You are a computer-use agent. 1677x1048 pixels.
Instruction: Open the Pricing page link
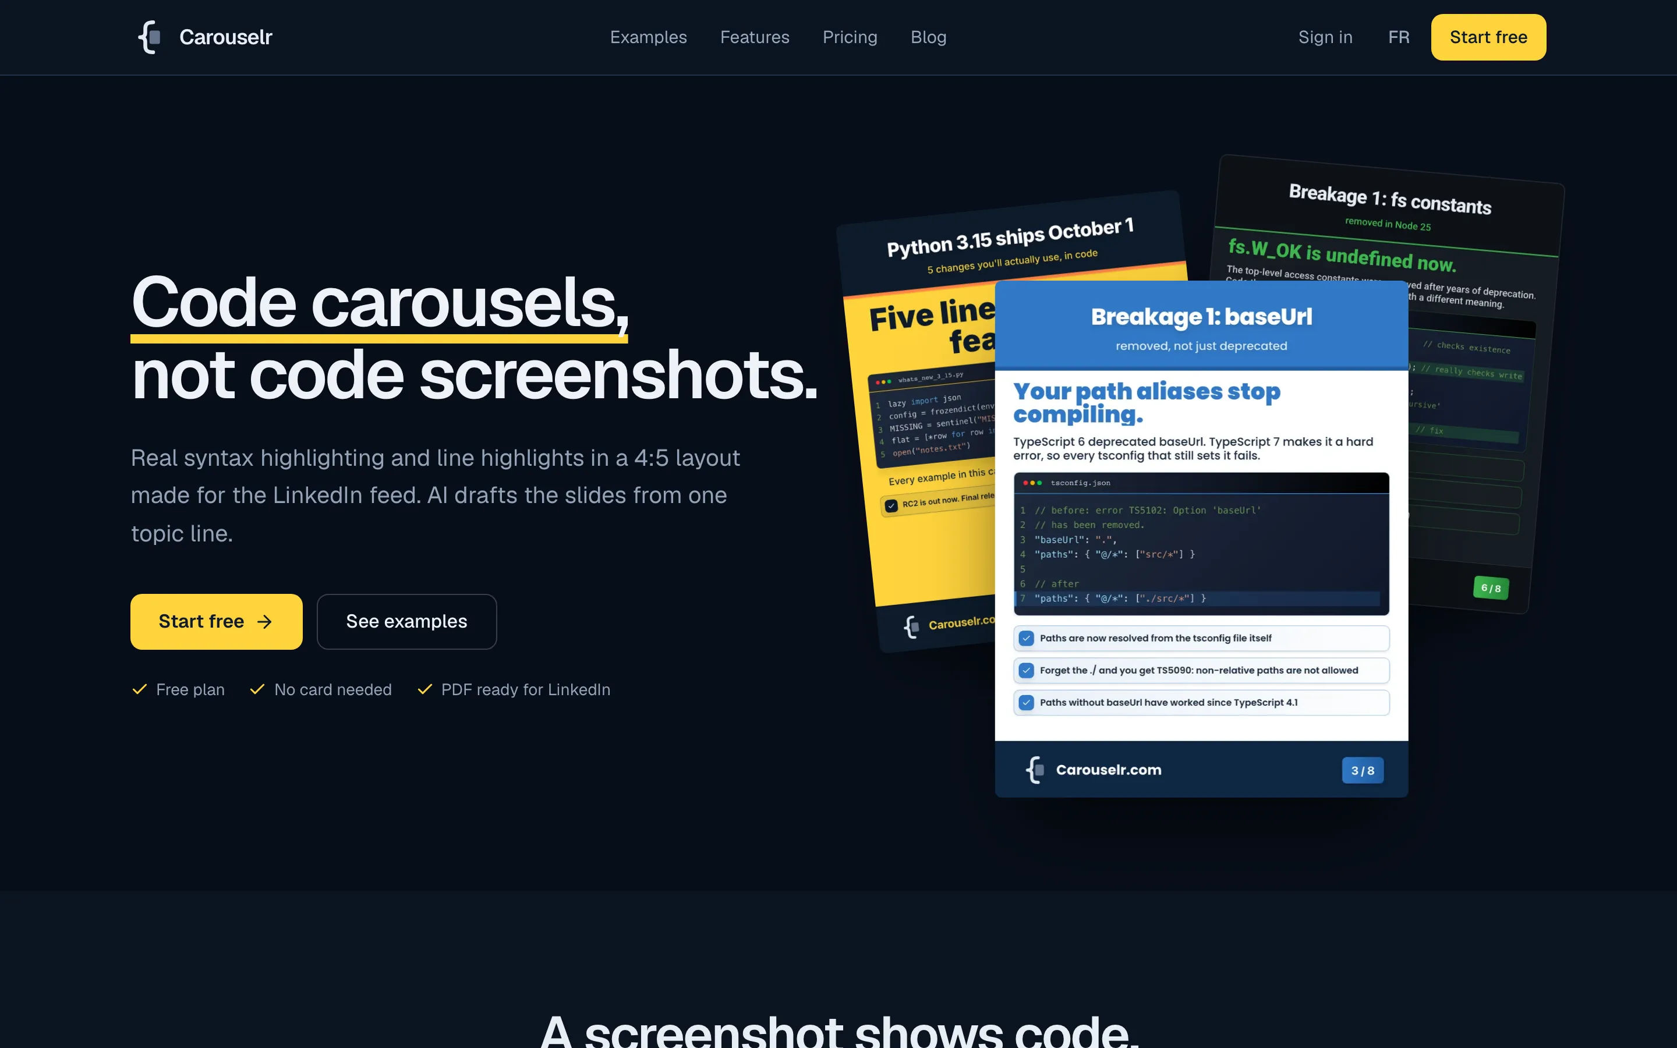(x=850, y=37)
